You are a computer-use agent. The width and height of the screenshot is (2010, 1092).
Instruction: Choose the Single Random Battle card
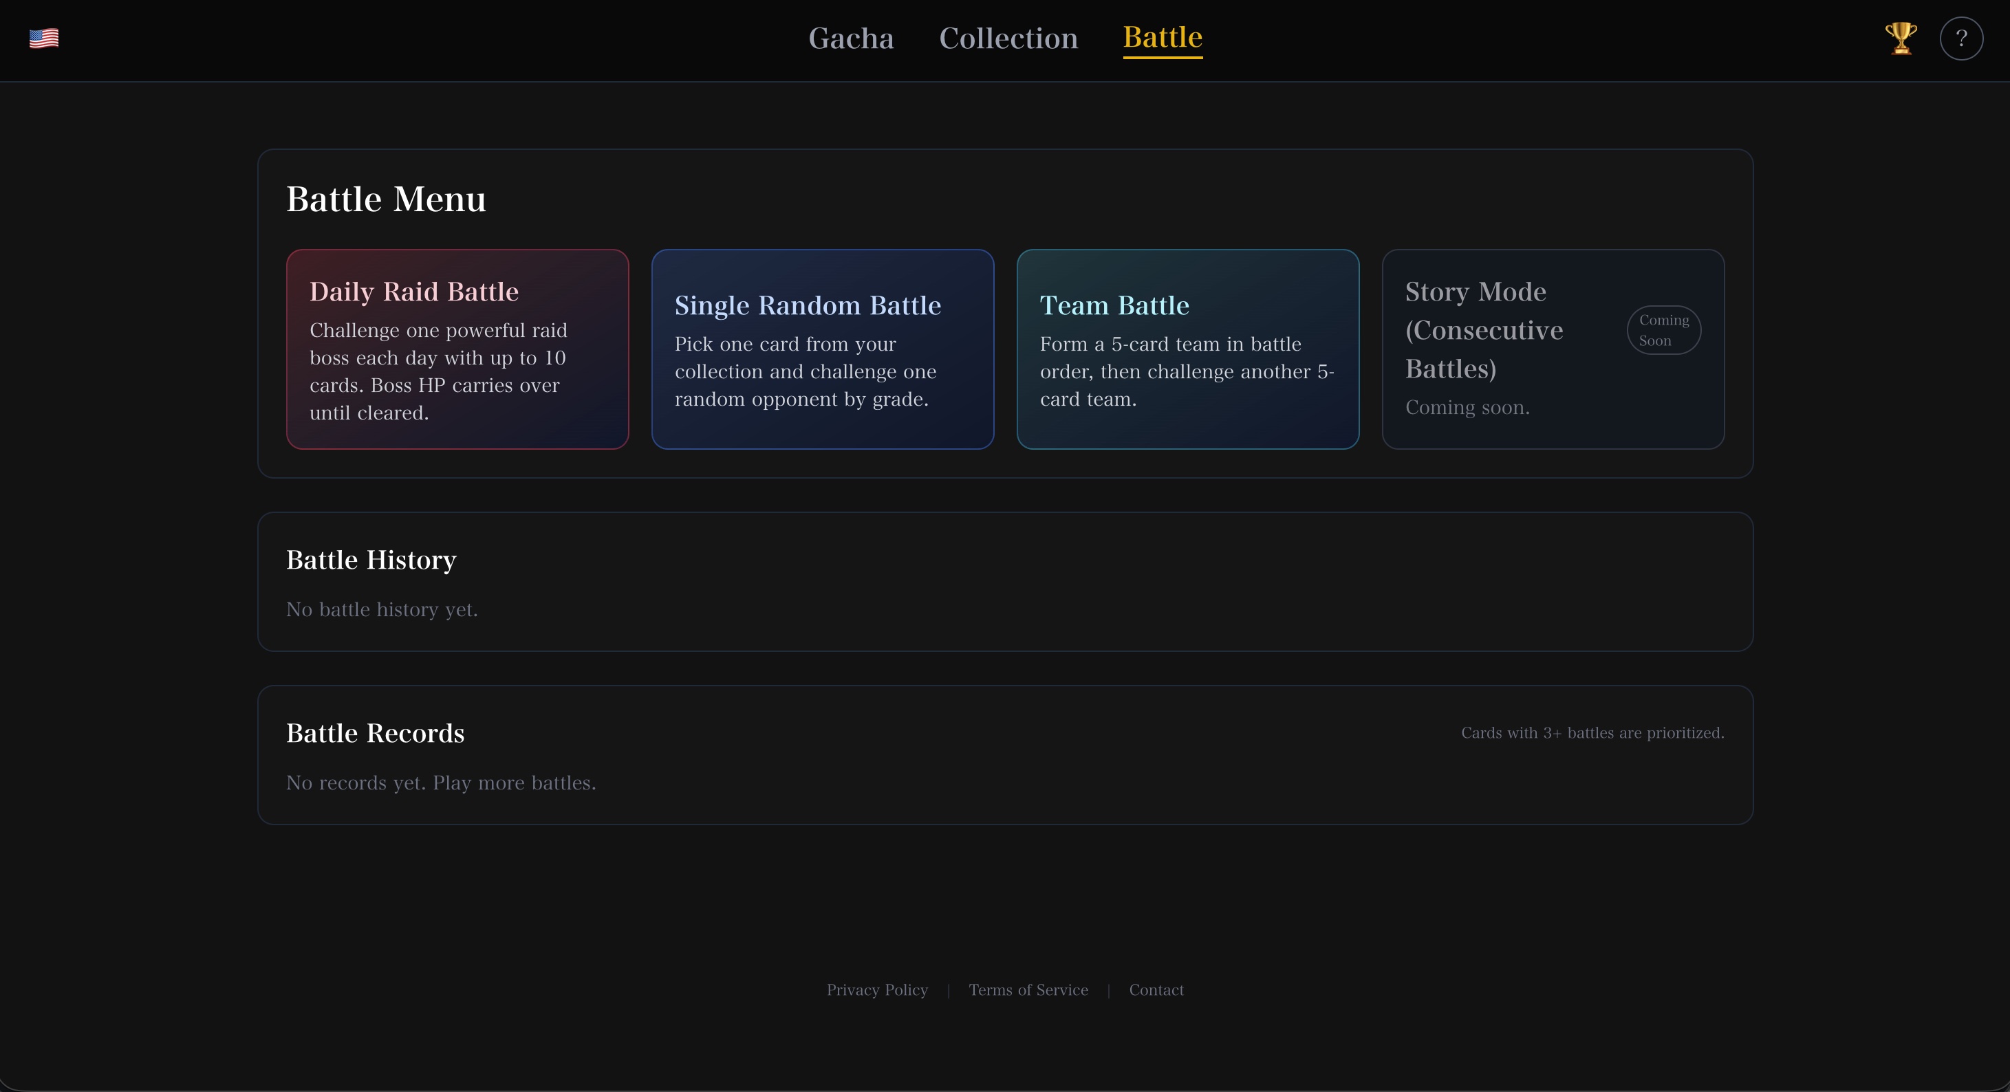click(x=823, y=349)
